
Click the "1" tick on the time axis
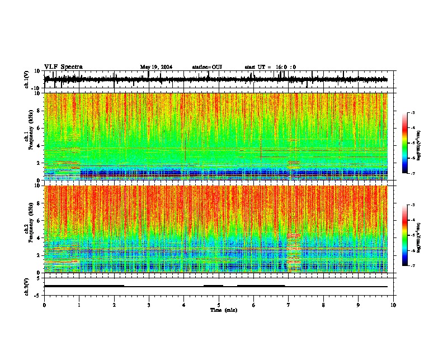click(x=79, y=305)
